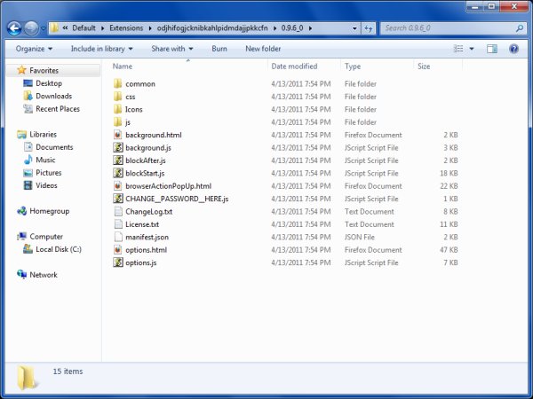Open the view options dropdown arrow
Screen dimensions: 533x399
point(472,49)
